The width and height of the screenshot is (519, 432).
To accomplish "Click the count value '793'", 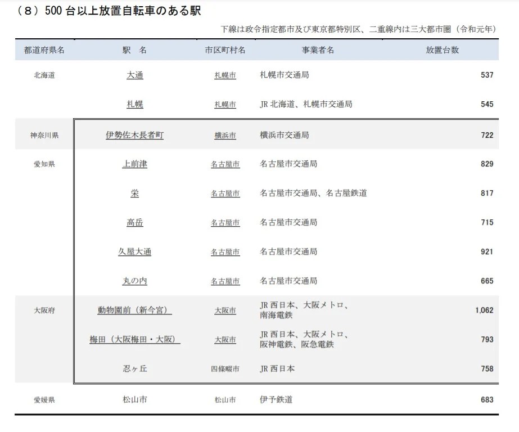I will tap(487, 339).
